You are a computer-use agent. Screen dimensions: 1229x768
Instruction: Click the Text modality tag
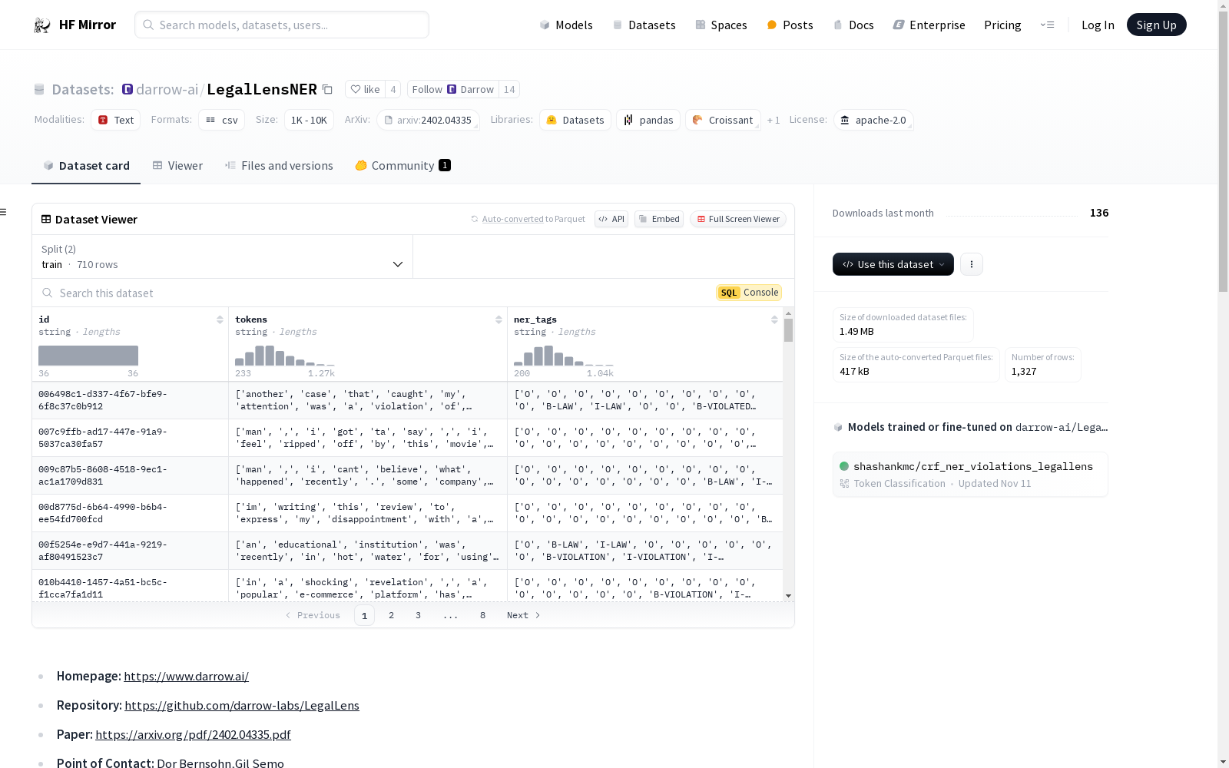116,120
